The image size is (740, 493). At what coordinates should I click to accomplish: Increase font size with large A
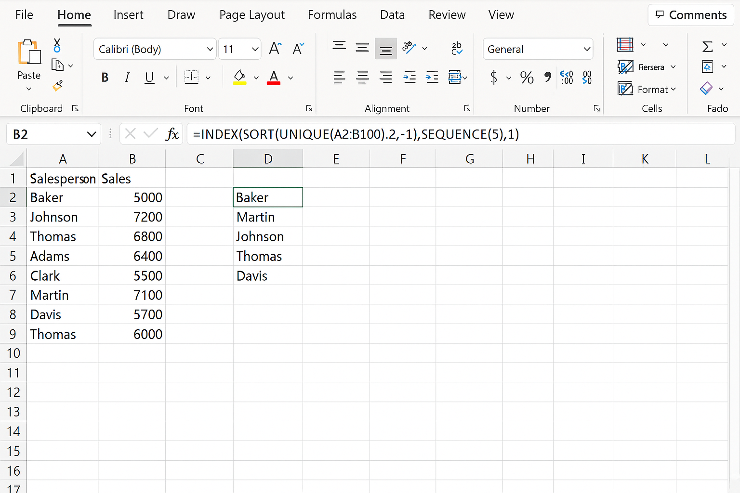point(275,49)
